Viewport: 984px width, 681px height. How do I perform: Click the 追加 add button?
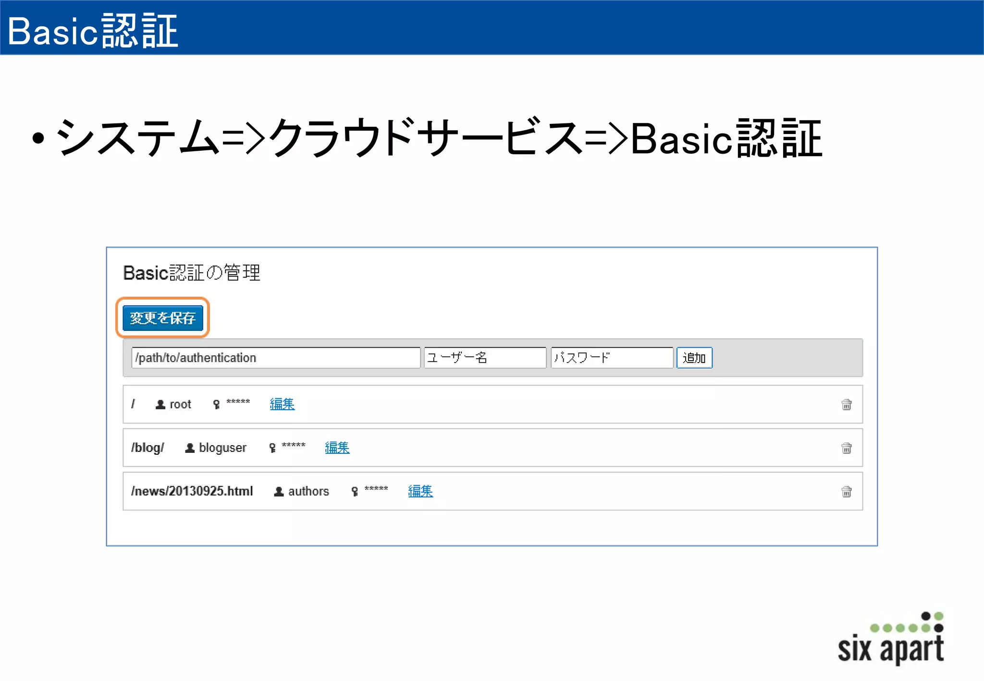694,358
